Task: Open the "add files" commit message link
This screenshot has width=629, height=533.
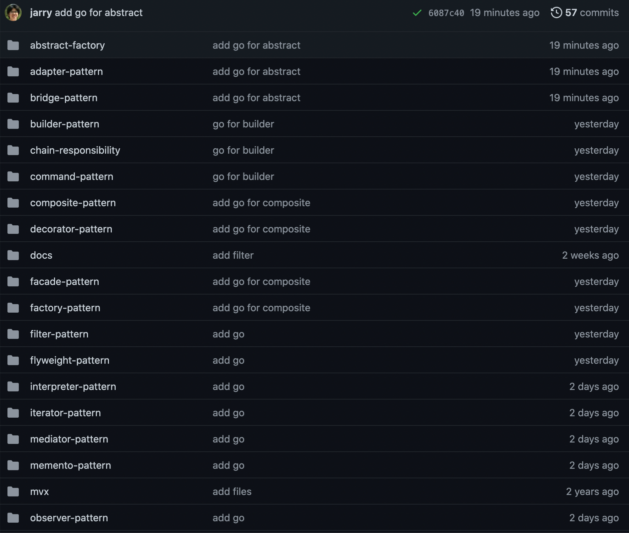Action: coord(232,492)
